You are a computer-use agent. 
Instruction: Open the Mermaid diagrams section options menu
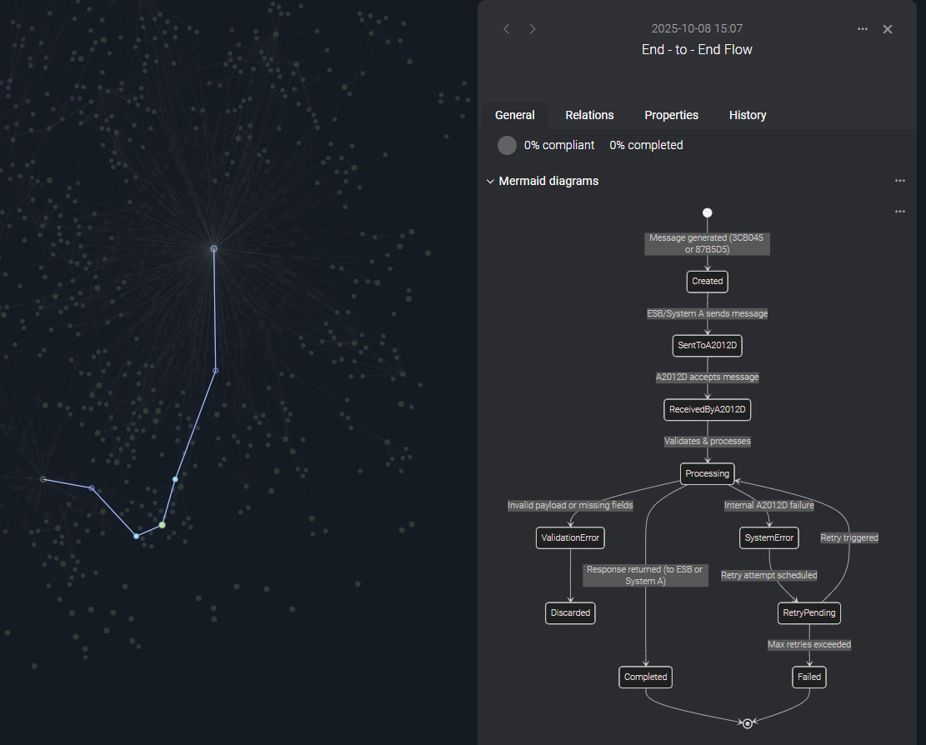899,181
